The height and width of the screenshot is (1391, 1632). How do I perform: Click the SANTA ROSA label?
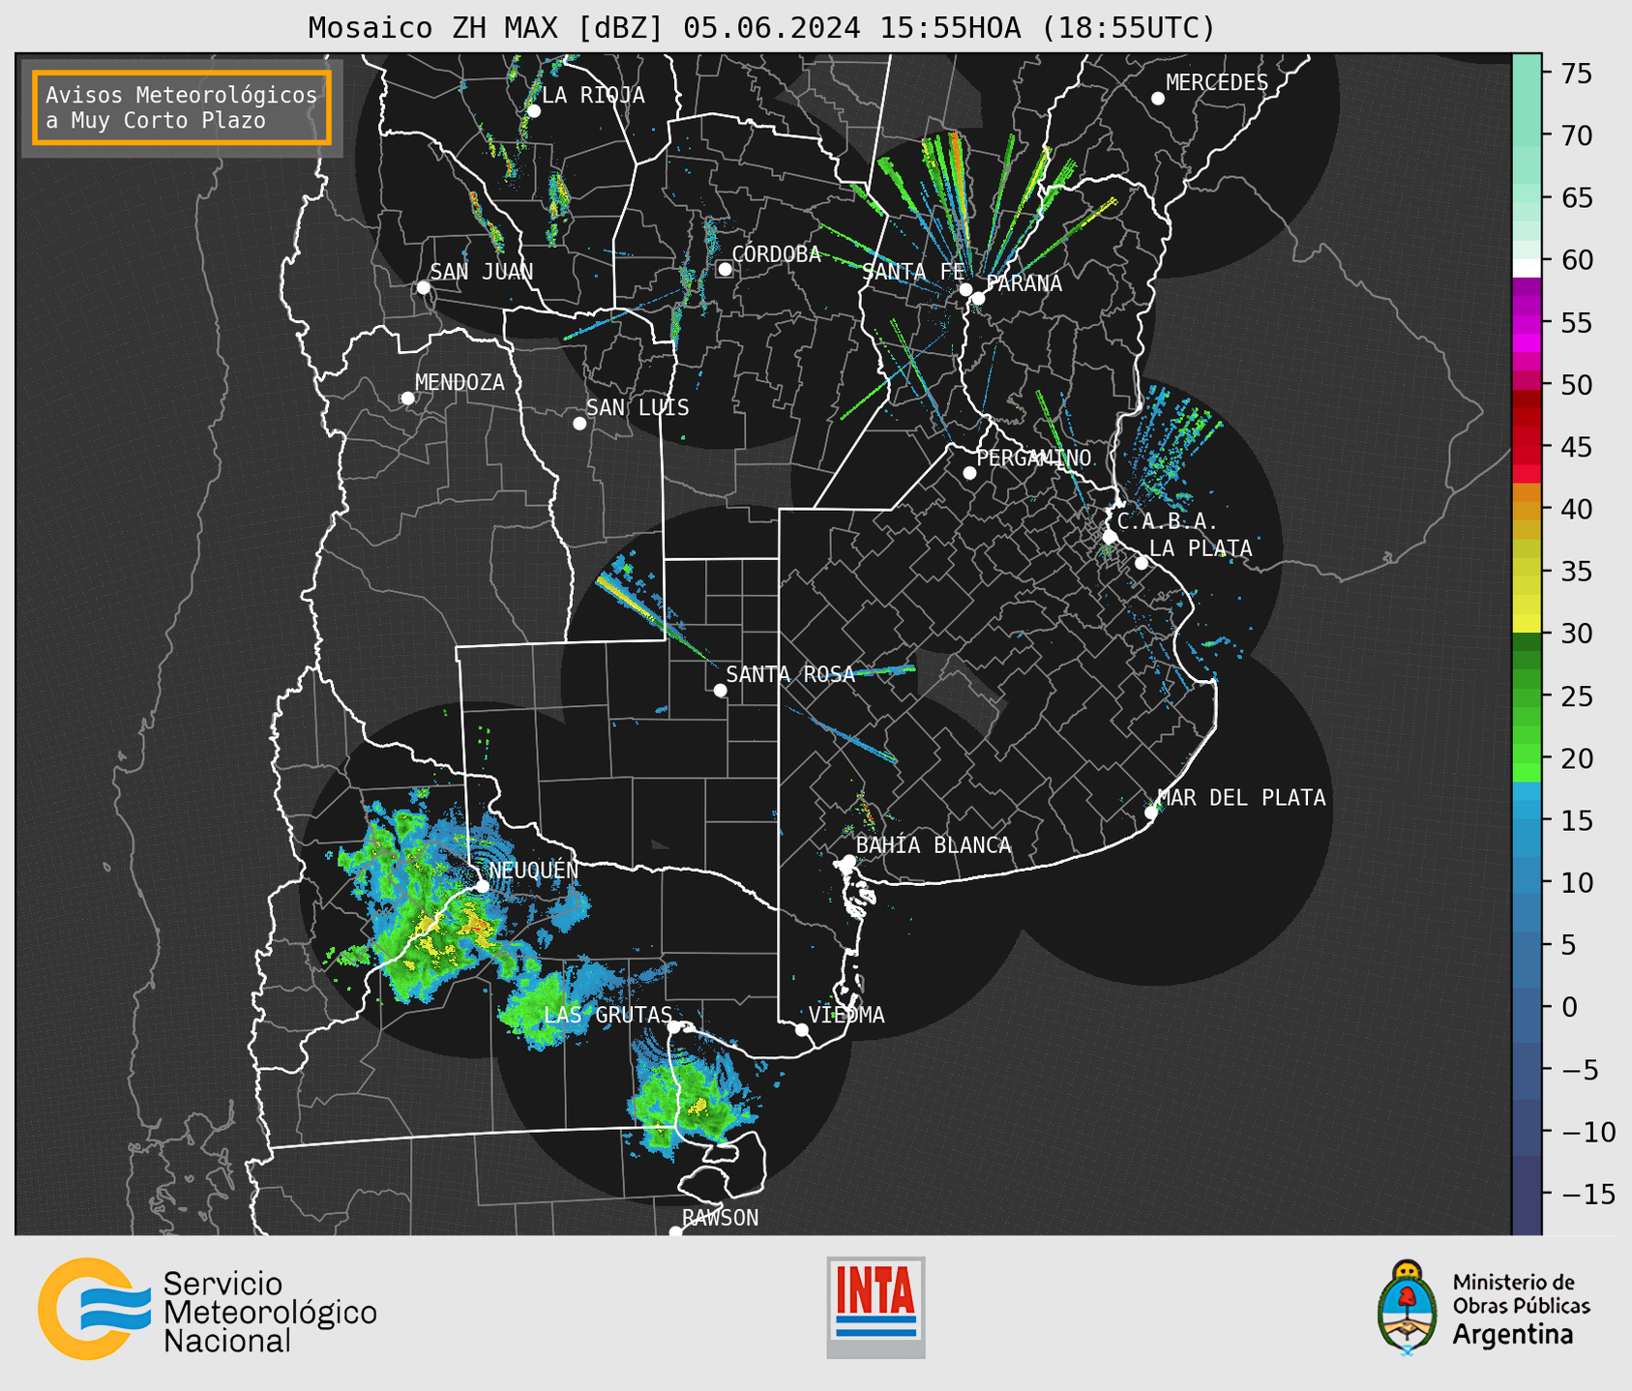coord(790,674)
